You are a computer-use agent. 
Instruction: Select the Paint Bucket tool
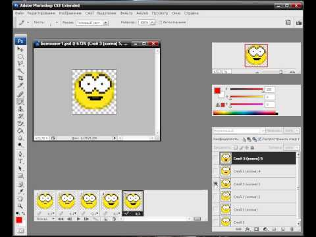tap(20, 131)
